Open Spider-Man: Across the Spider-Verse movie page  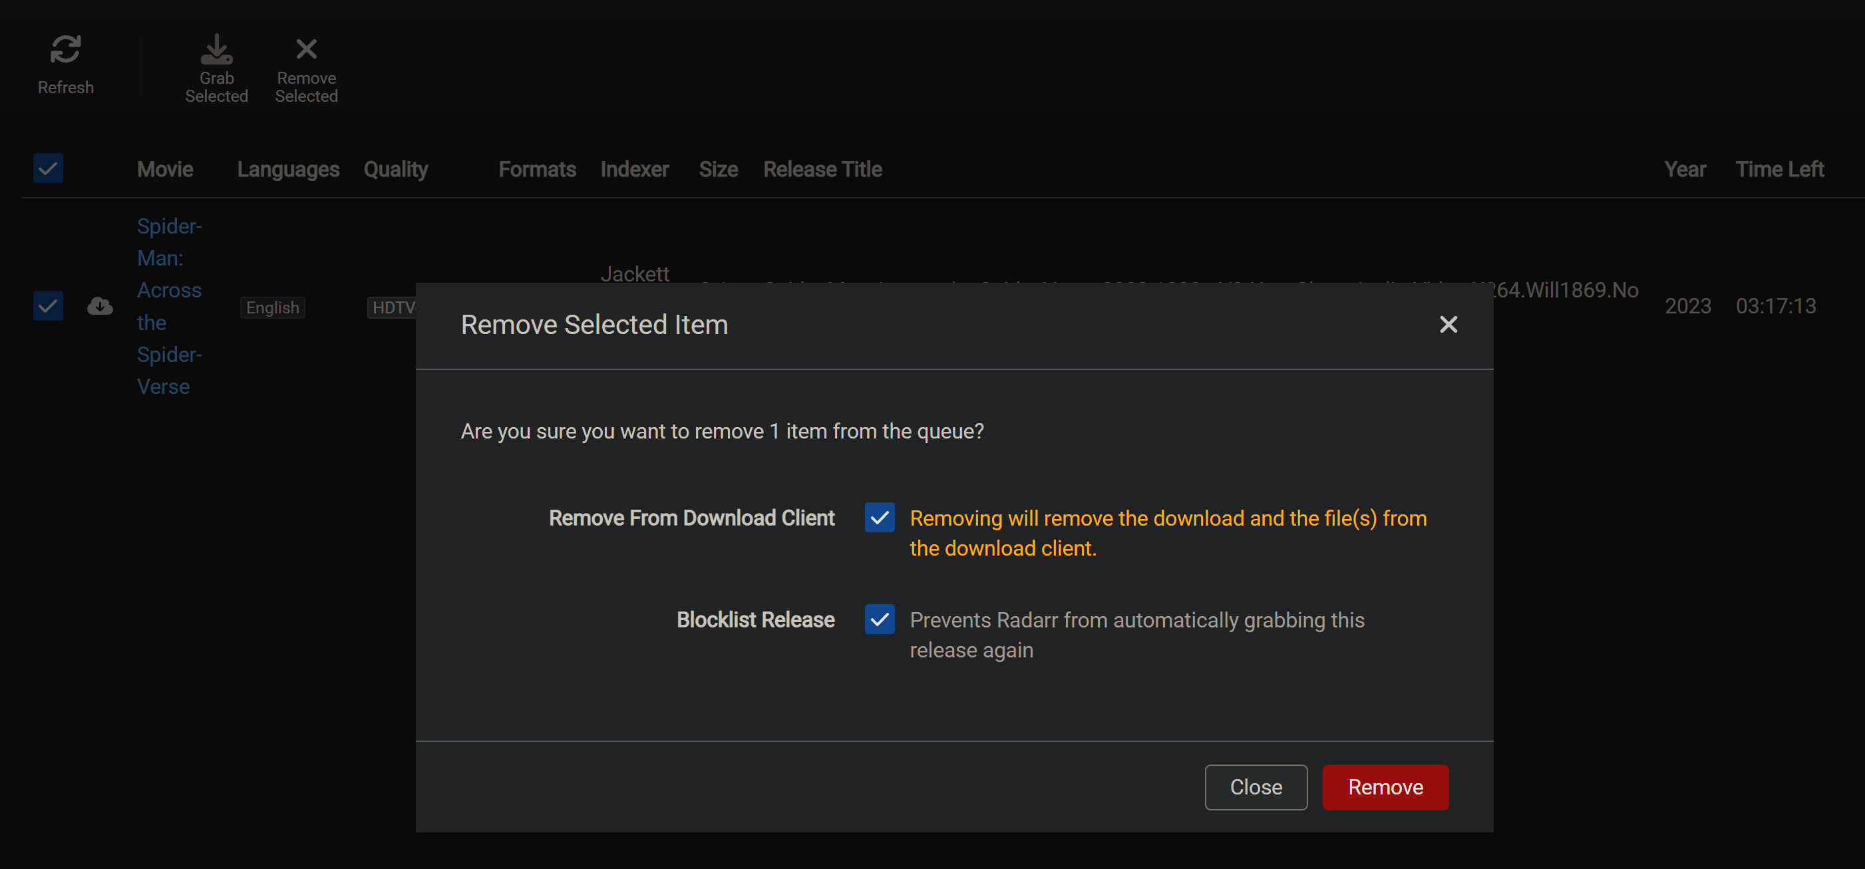[169, 305]
